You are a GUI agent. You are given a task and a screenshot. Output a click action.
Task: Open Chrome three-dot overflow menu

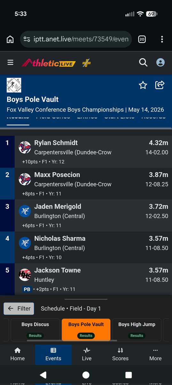pyautogui.click(x=162, y=39)
